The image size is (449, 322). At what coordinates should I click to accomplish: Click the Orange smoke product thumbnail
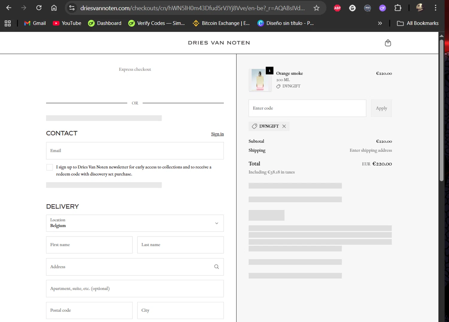tap(260, 80)
